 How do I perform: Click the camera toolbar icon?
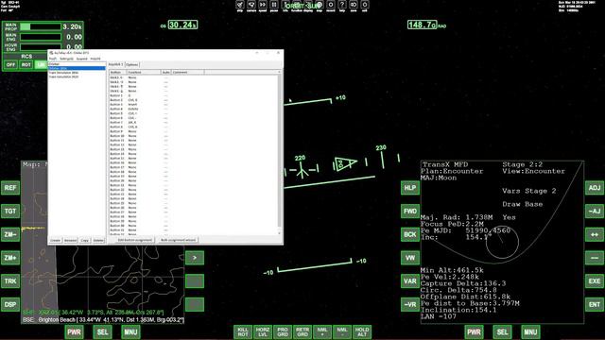coord(251,5)
